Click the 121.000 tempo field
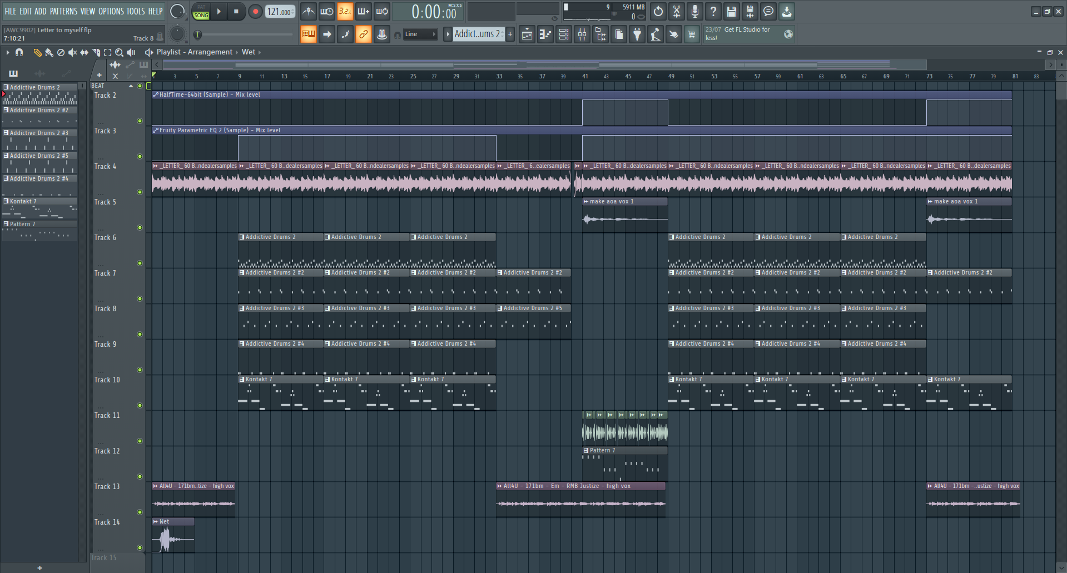 pyautogui.click(x=280, y=11)
